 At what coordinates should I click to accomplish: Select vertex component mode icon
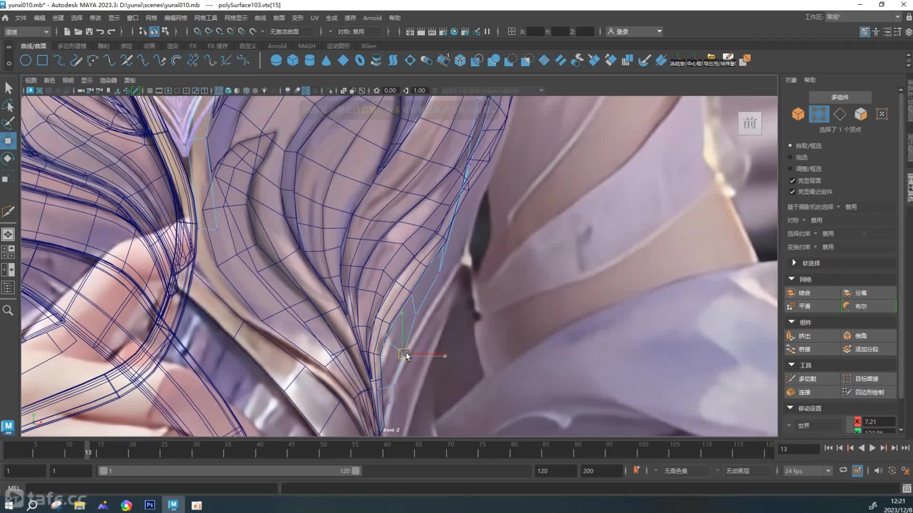coord(819,114)
